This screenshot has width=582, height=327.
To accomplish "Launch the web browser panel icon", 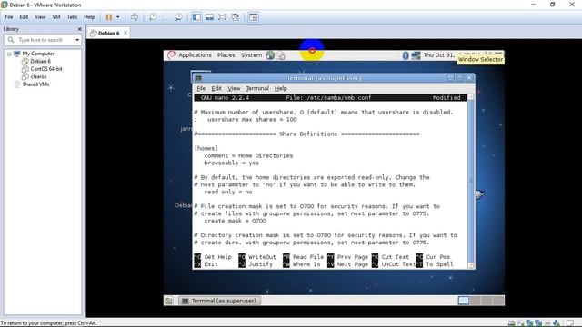I will point(270,55).
